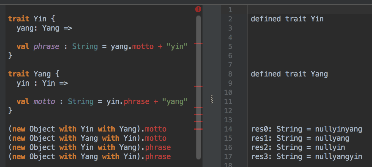372x167 pixels.
Task: Click the res3 nullyangyin result line
Action: 306,157
